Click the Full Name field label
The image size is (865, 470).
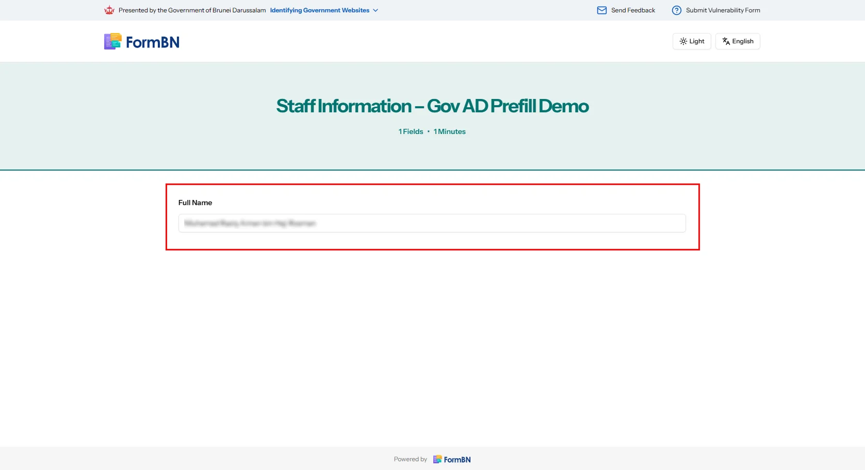(x=195, y=203)
